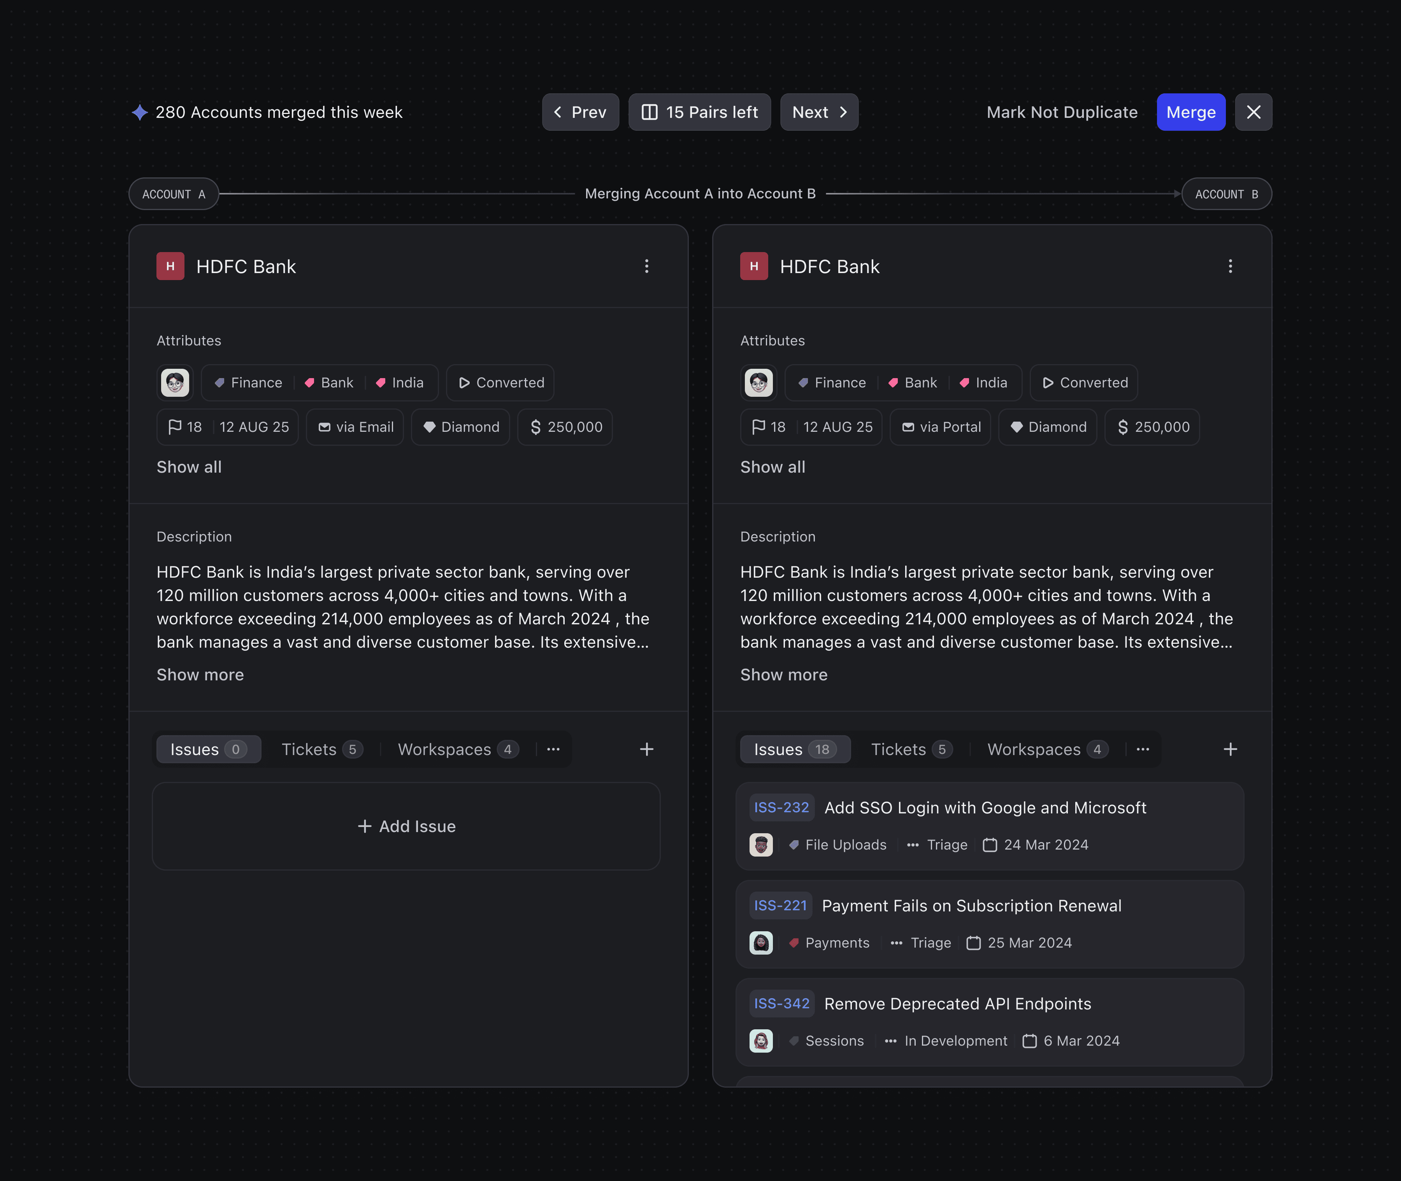1401x1181 pixels.
Task: Expand Account A attributes with Show all
Action: point(189,467)
